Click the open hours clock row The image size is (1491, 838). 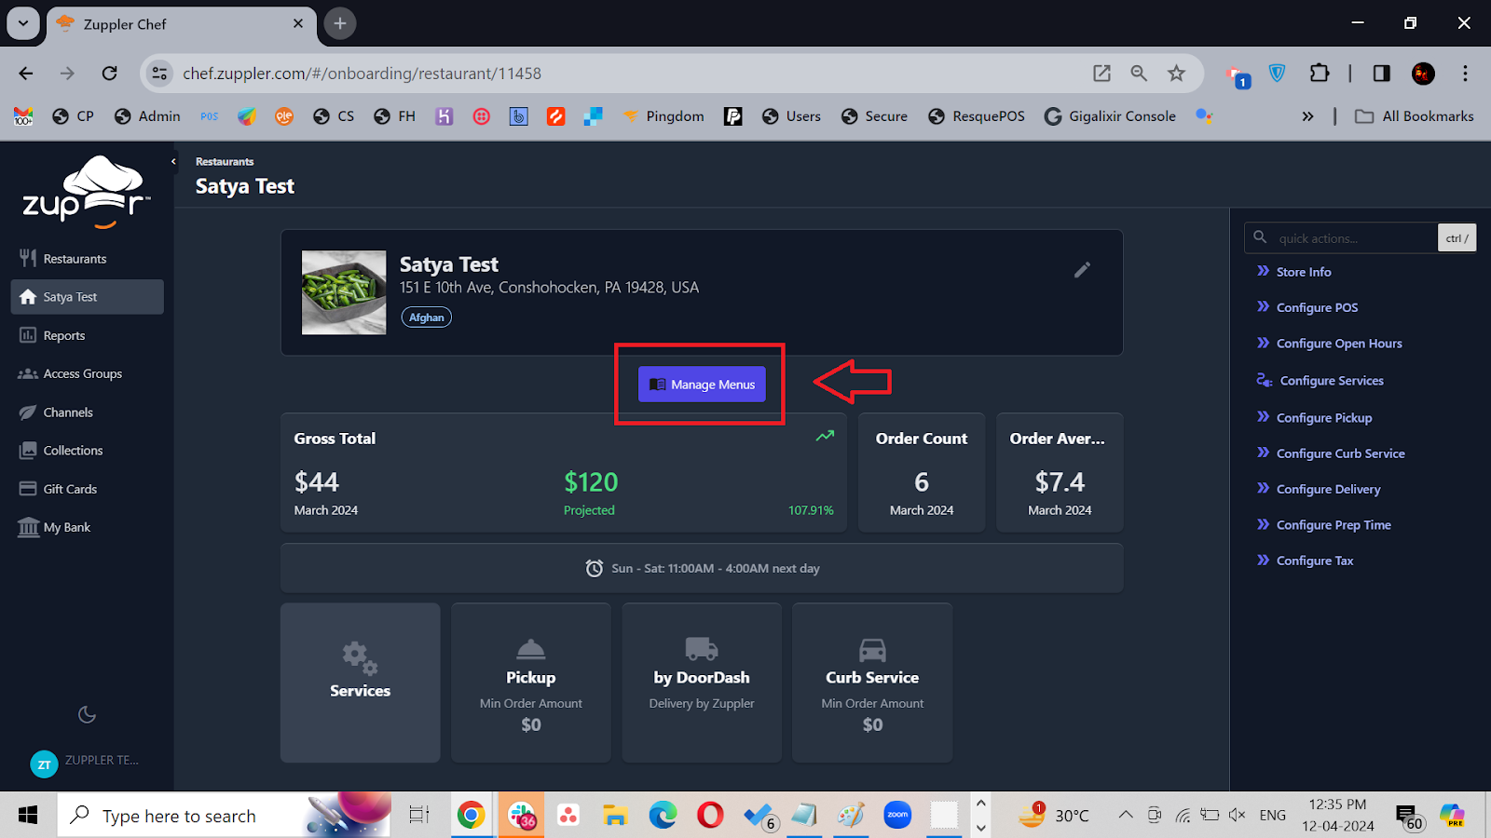[702, 568]
